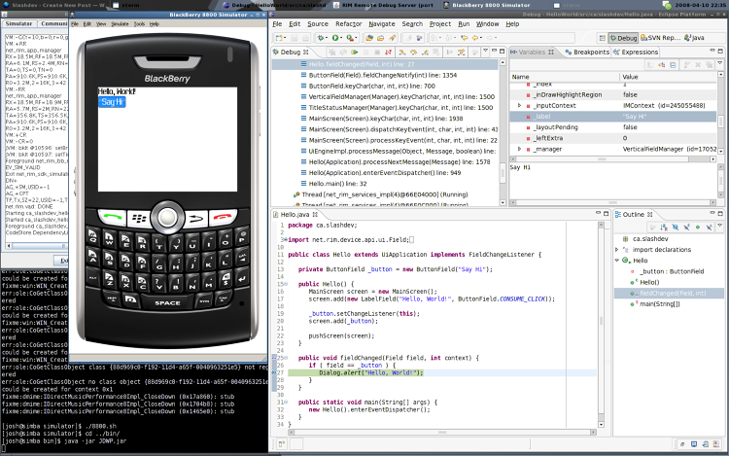Select the Simulator tab in left window
729x456 pixels.
(18, 23)
